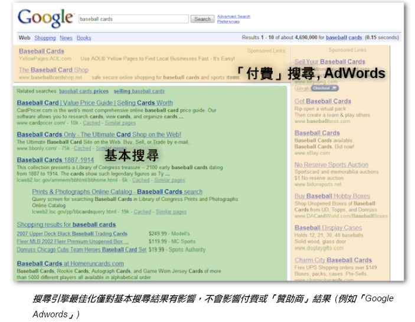Open Charm City Baseball Cards ad
This screenshot has width=415, height=322.
click(x=333, y=260)
